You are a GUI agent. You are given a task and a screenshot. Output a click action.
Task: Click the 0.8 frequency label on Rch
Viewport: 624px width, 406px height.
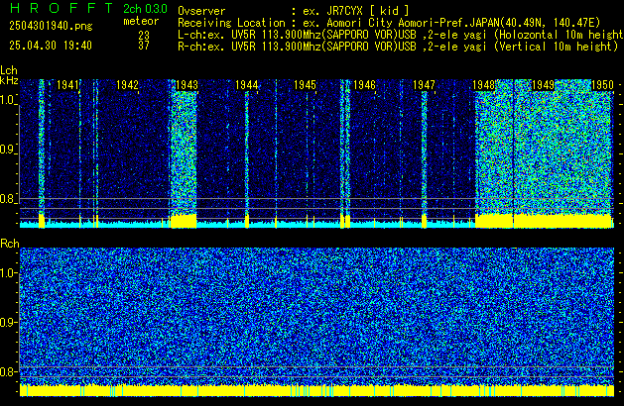tap(7, 371)
